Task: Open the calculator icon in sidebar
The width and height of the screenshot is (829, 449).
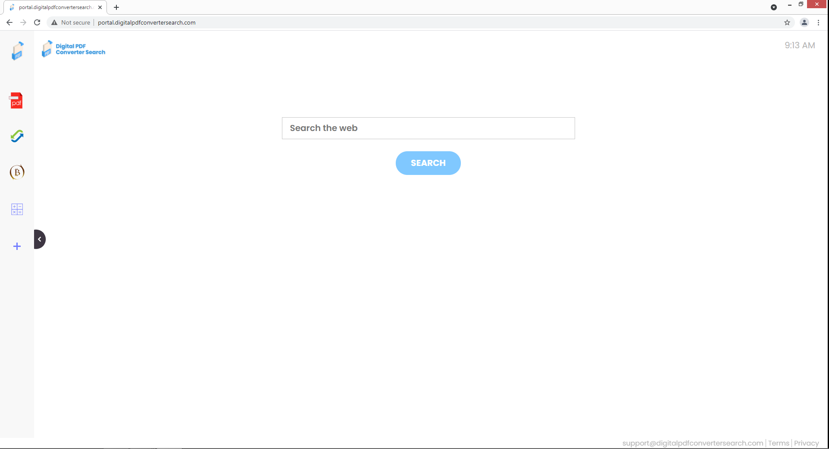Action: [x=17, y=209]
